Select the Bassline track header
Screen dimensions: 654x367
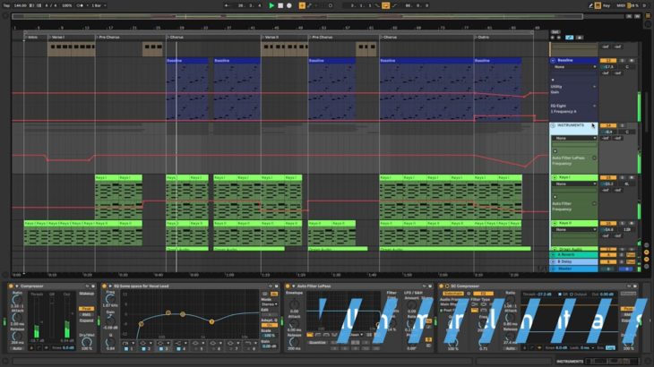574,60
